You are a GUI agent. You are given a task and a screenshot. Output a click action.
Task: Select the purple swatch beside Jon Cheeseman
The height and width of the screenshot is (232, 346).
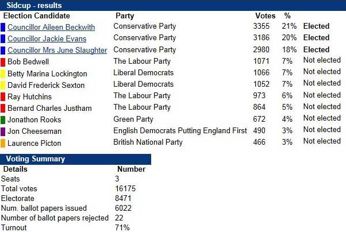click(x=3, y=131)
